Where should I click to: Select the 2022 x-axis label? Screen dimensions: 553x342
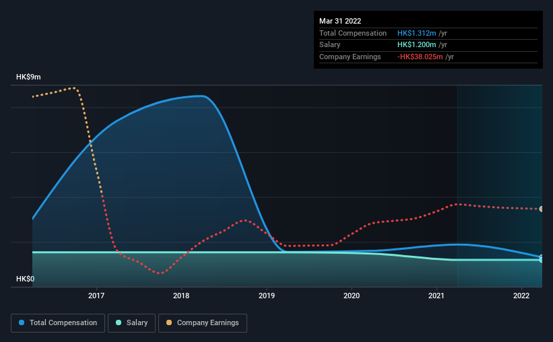tap(521, 296)
